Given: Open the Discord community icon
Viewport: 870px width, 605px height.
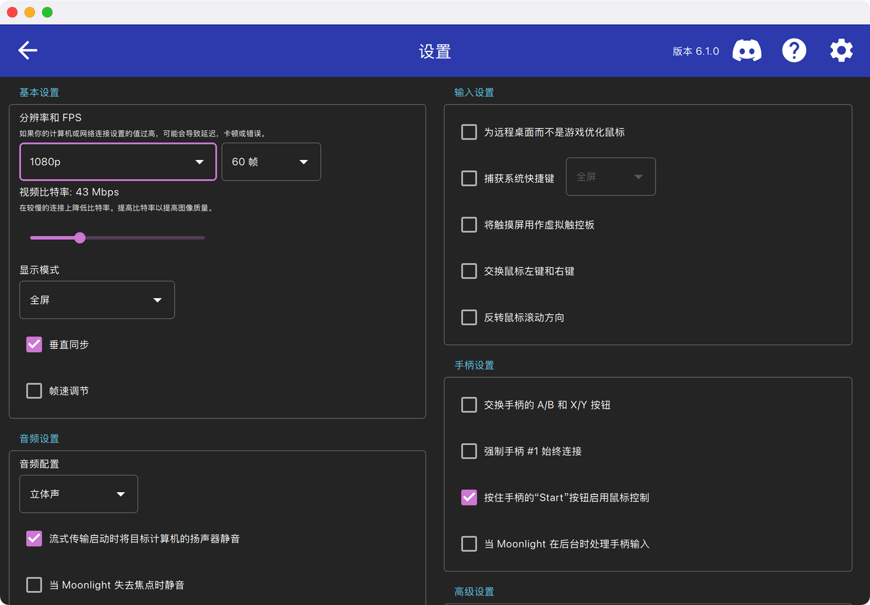Looking at the screenshot, I should click(747, 51).
